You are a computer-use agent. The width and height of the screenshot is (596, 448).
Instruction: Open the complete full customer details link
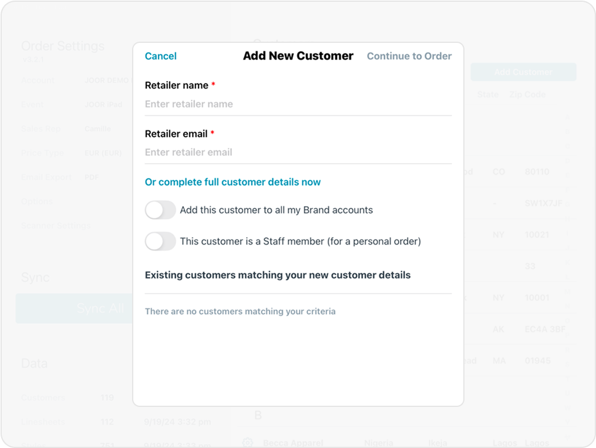[233, 182]
